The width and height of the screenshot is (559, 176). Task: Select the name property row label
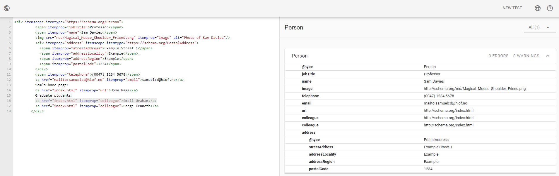(x=307, y=81)
